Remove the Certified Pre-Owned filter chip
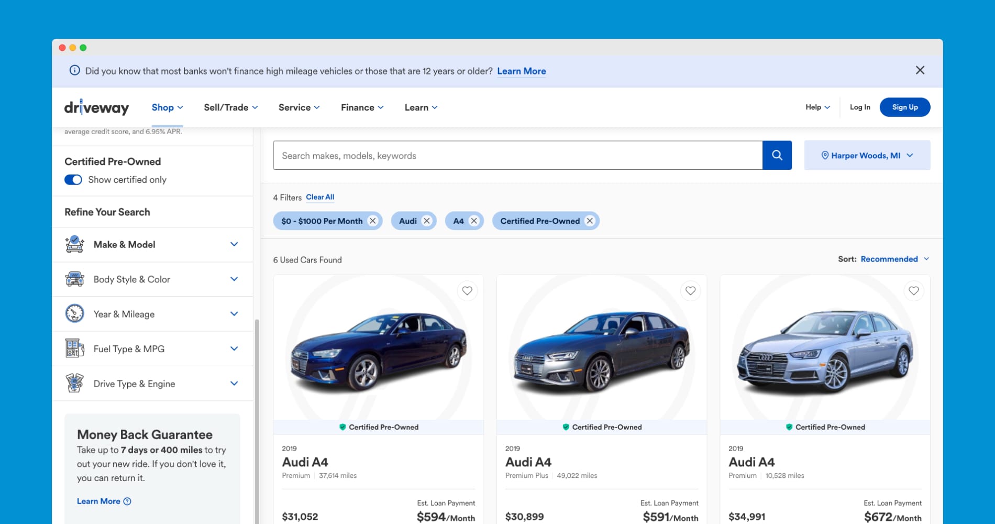Screen dimensions: 995x524 pyautogui.click(x=590, y=221)
